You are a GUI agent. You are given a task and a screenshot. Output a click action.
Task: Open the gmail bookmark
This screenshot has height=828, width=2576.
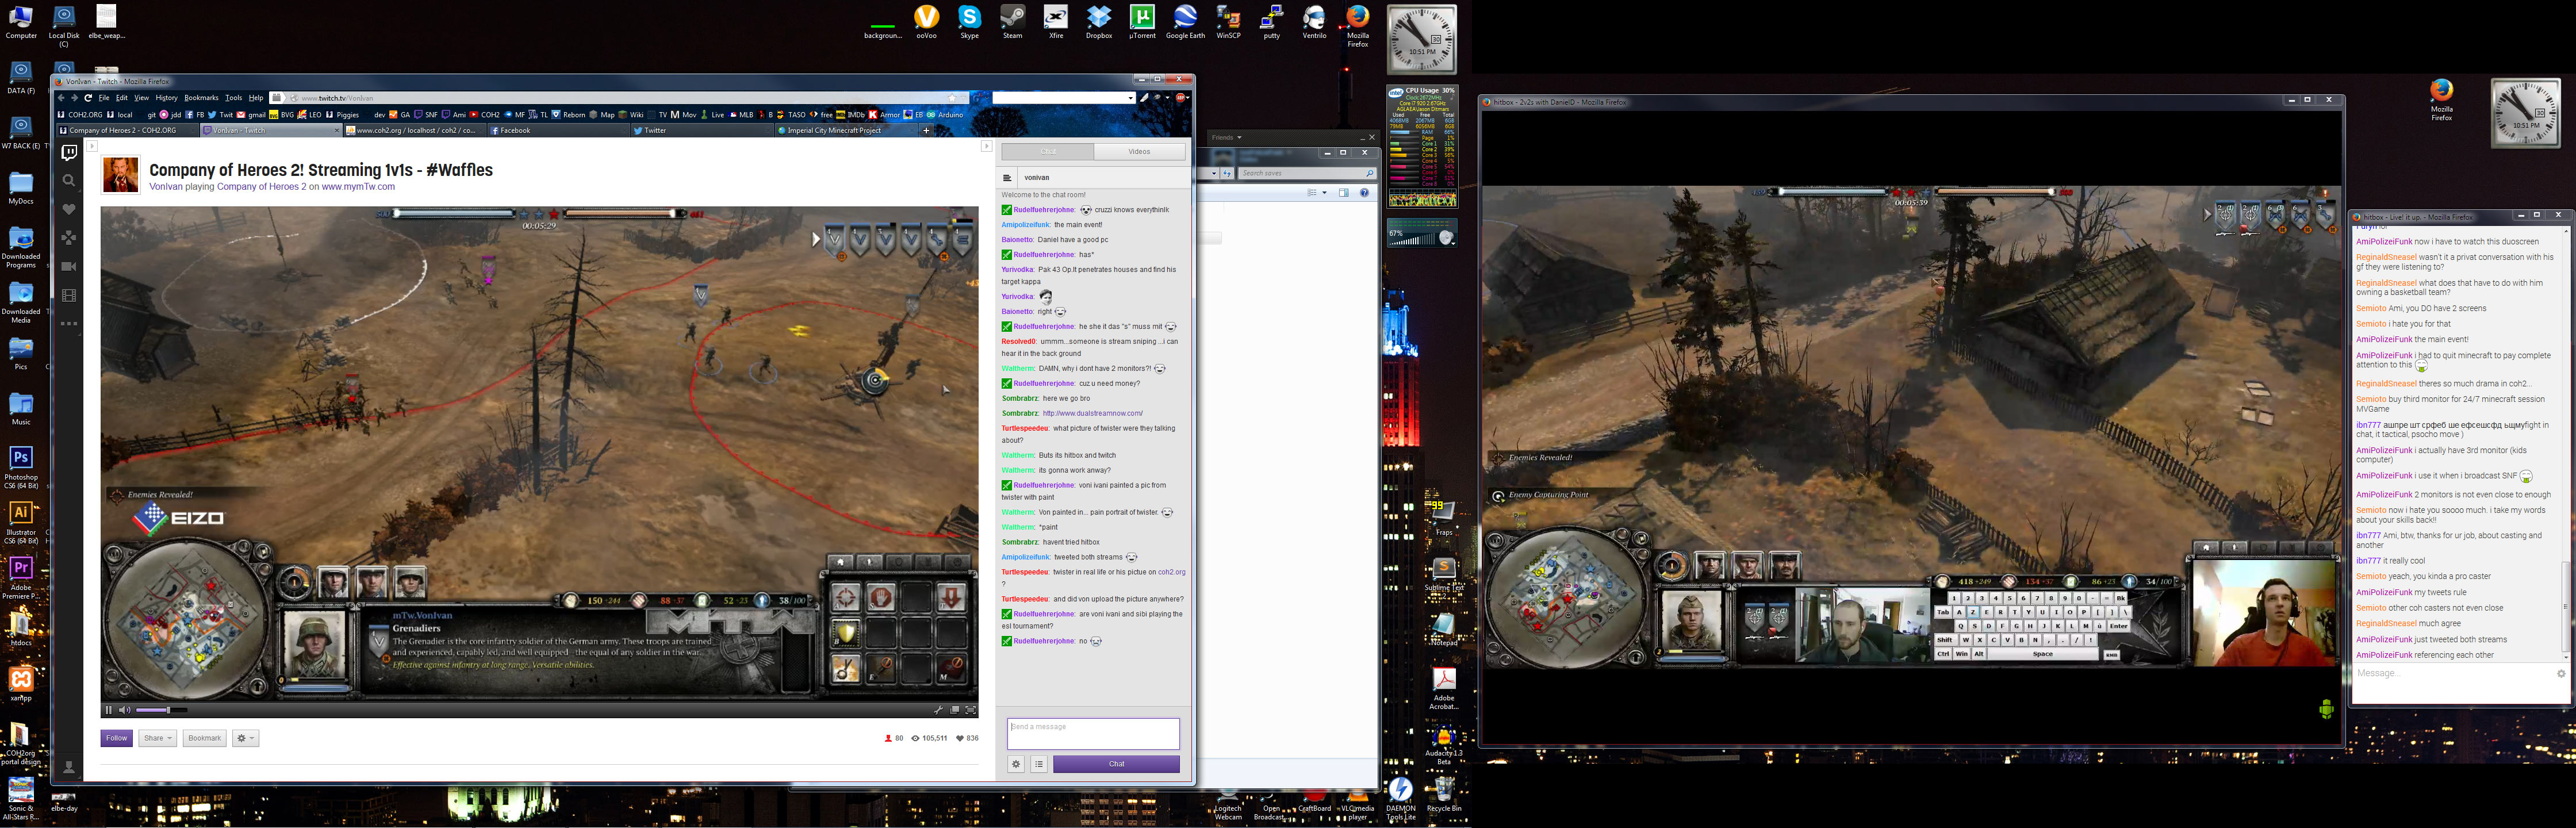point(251,114)
